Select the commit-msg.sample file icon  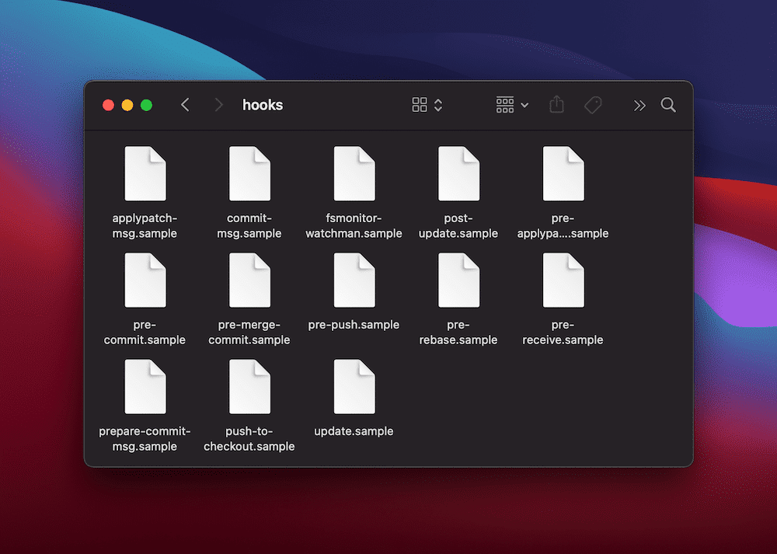click(x=249, y=173)
